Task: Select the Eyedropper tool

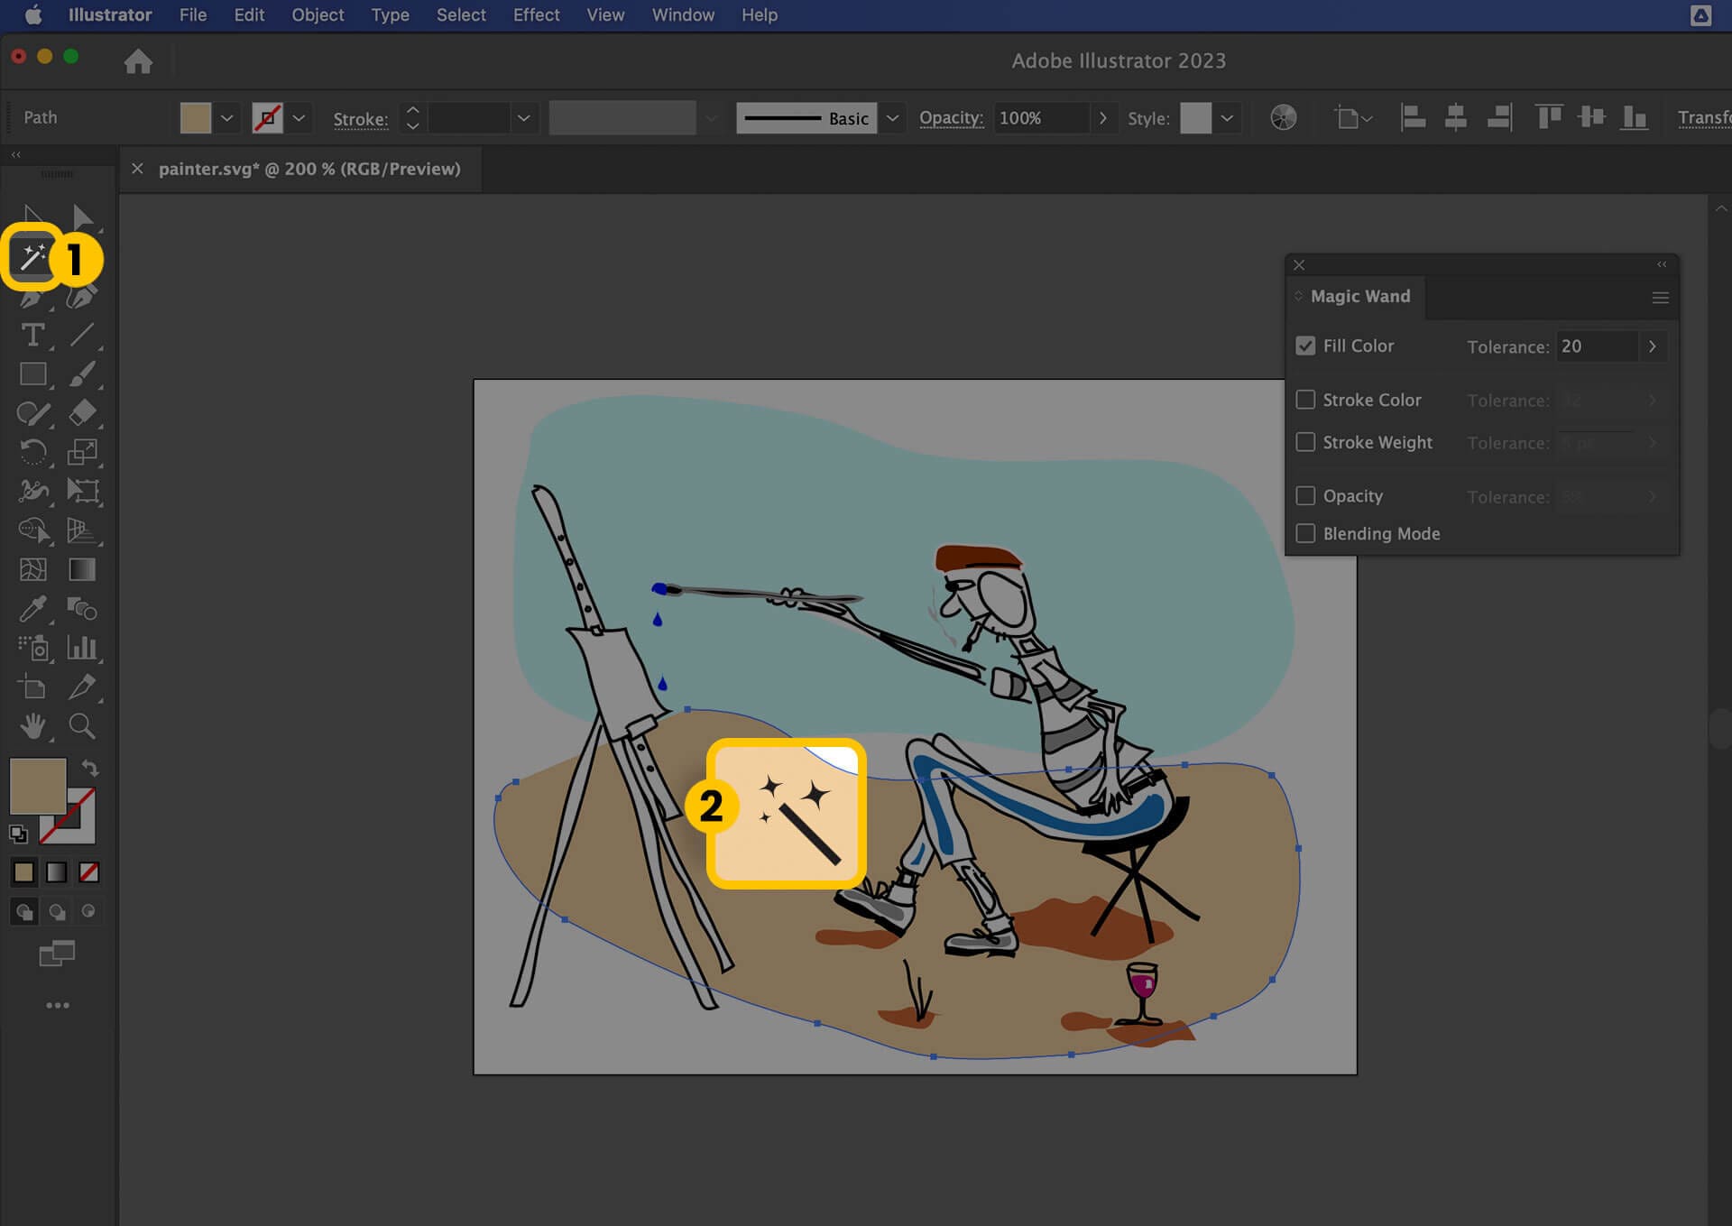Action: click(32, 609)
